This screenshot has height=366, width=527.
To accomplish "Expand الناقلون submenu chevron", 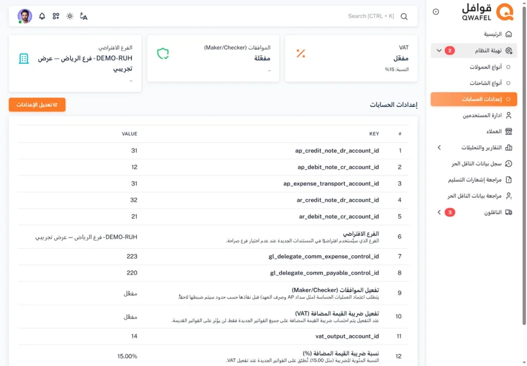I will (439, 212).
